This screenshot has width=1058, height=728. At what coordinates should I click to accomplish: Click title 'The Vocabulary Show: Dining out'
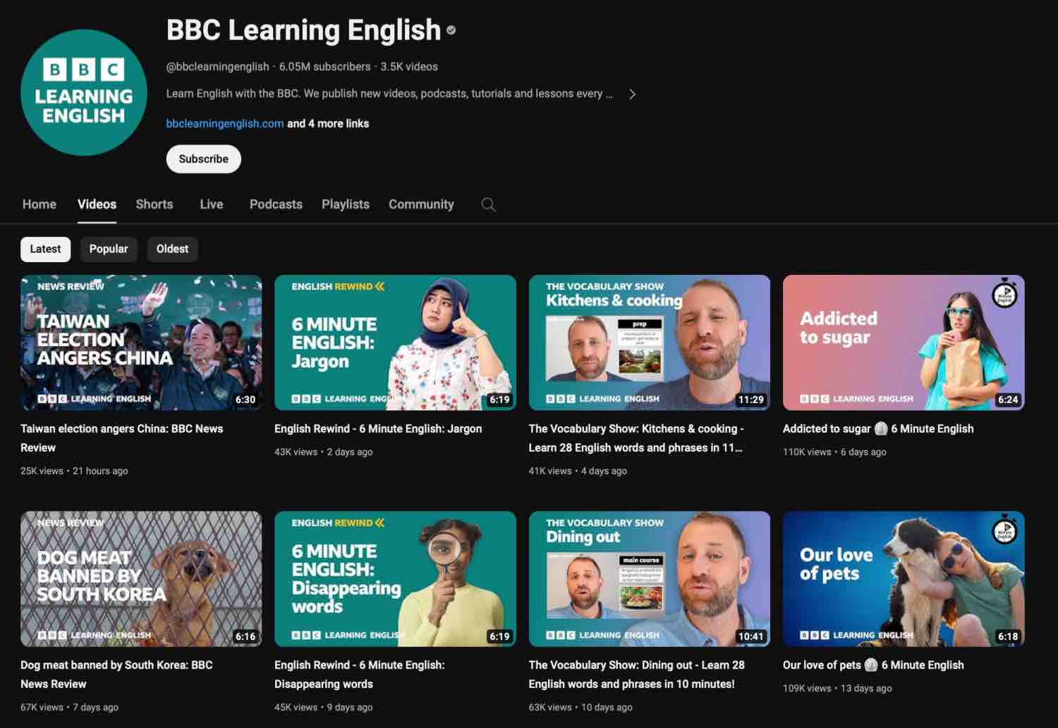coord(637,674)
